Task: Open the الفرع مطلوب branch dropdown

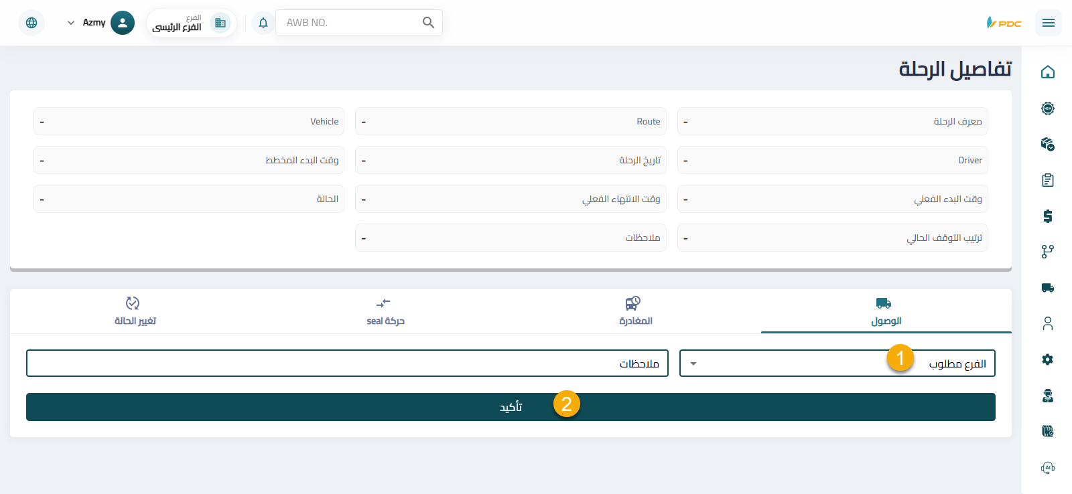Action: pos(837,363)
